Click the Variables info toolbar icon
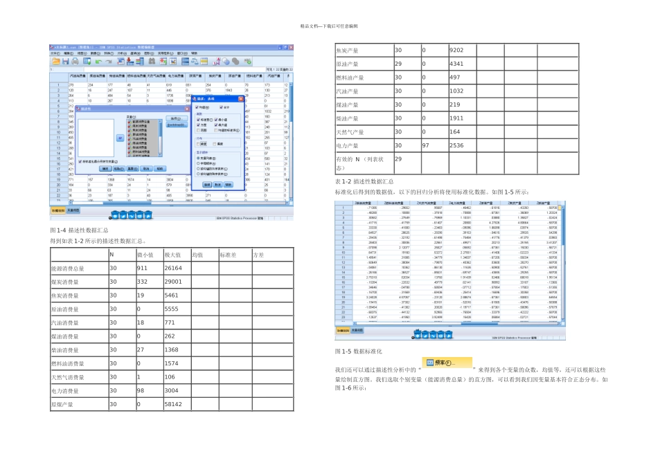Screen dimensions: 658x465 click(x=140, y=61)
